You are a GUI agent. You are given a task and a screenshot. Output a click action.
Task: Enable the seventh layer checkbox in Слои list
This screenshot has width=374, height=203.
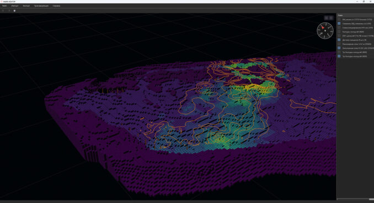(x=339, y=44)
